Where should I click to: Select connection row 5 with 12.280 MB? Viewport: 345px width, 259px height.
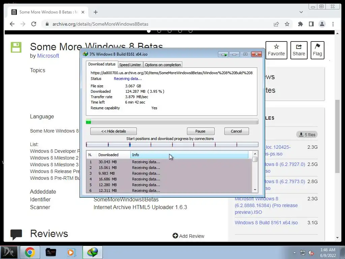coord(169,185)
